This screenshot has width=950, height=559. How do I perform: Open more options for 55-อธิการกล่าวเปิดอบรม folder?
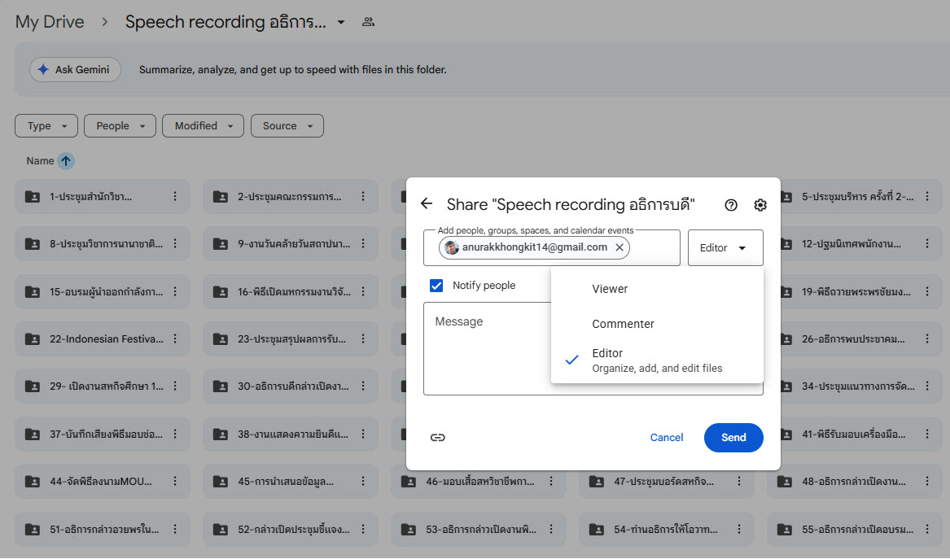pyautogui.click(x=927, y=529)
